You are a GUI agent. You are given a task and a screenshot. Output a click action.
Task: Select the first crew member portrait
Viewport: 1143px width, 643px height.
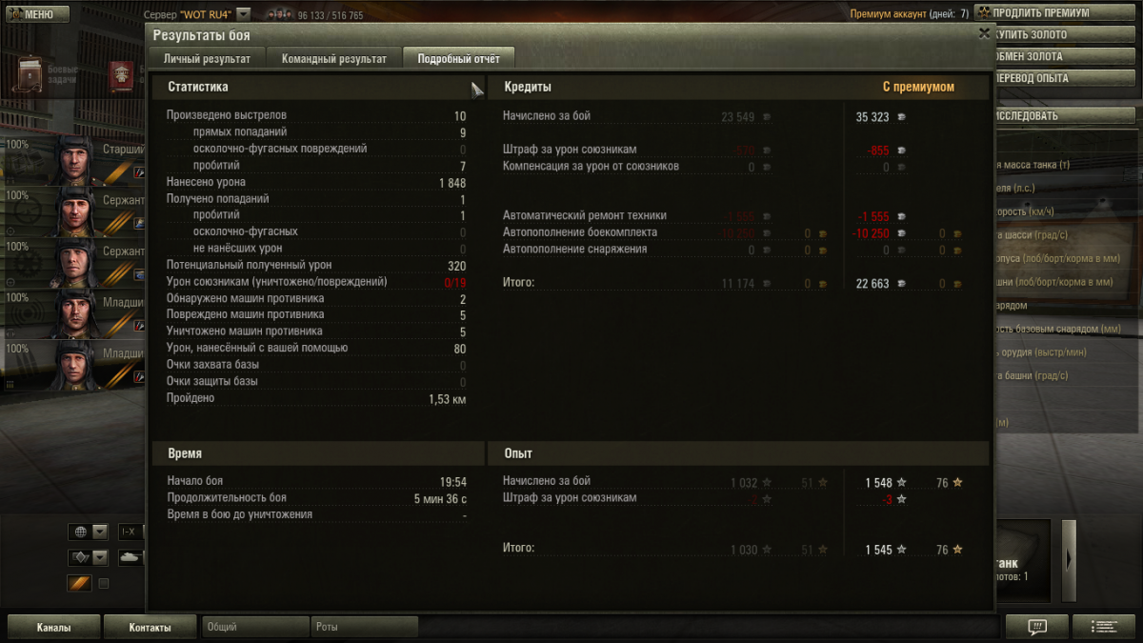point(71,160)
